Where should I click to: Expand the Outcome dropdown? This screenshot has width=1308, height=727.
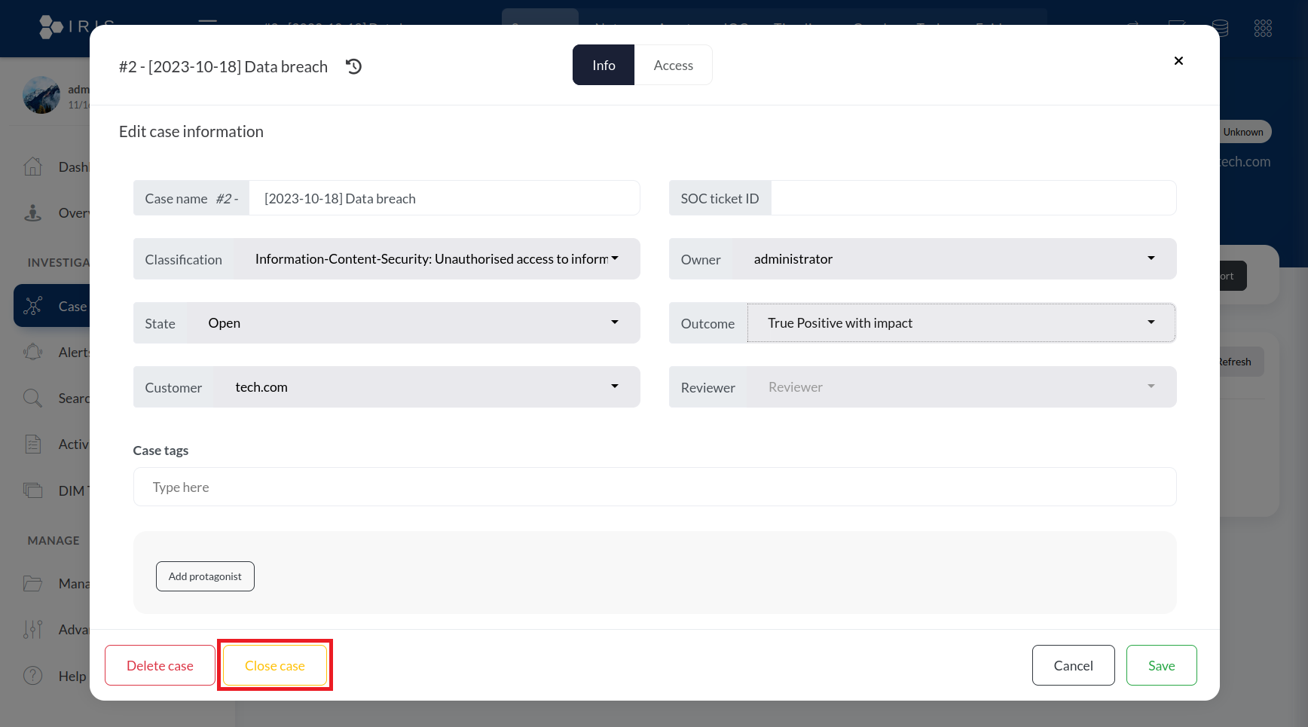[961, 323]
